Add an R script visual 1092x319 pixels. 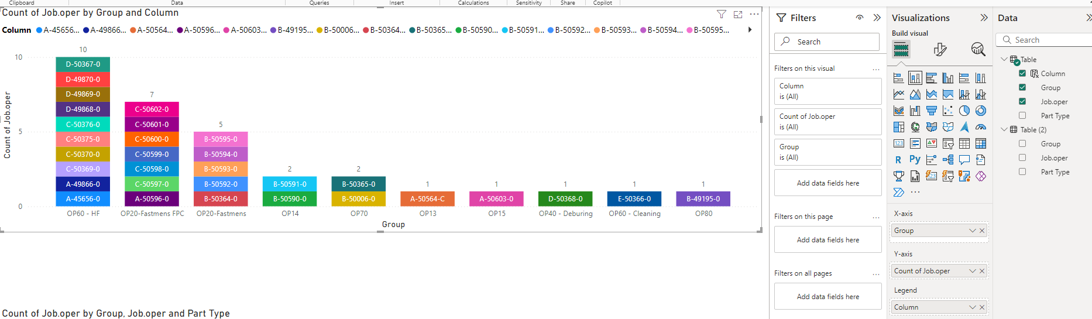[x=898, y=159]
